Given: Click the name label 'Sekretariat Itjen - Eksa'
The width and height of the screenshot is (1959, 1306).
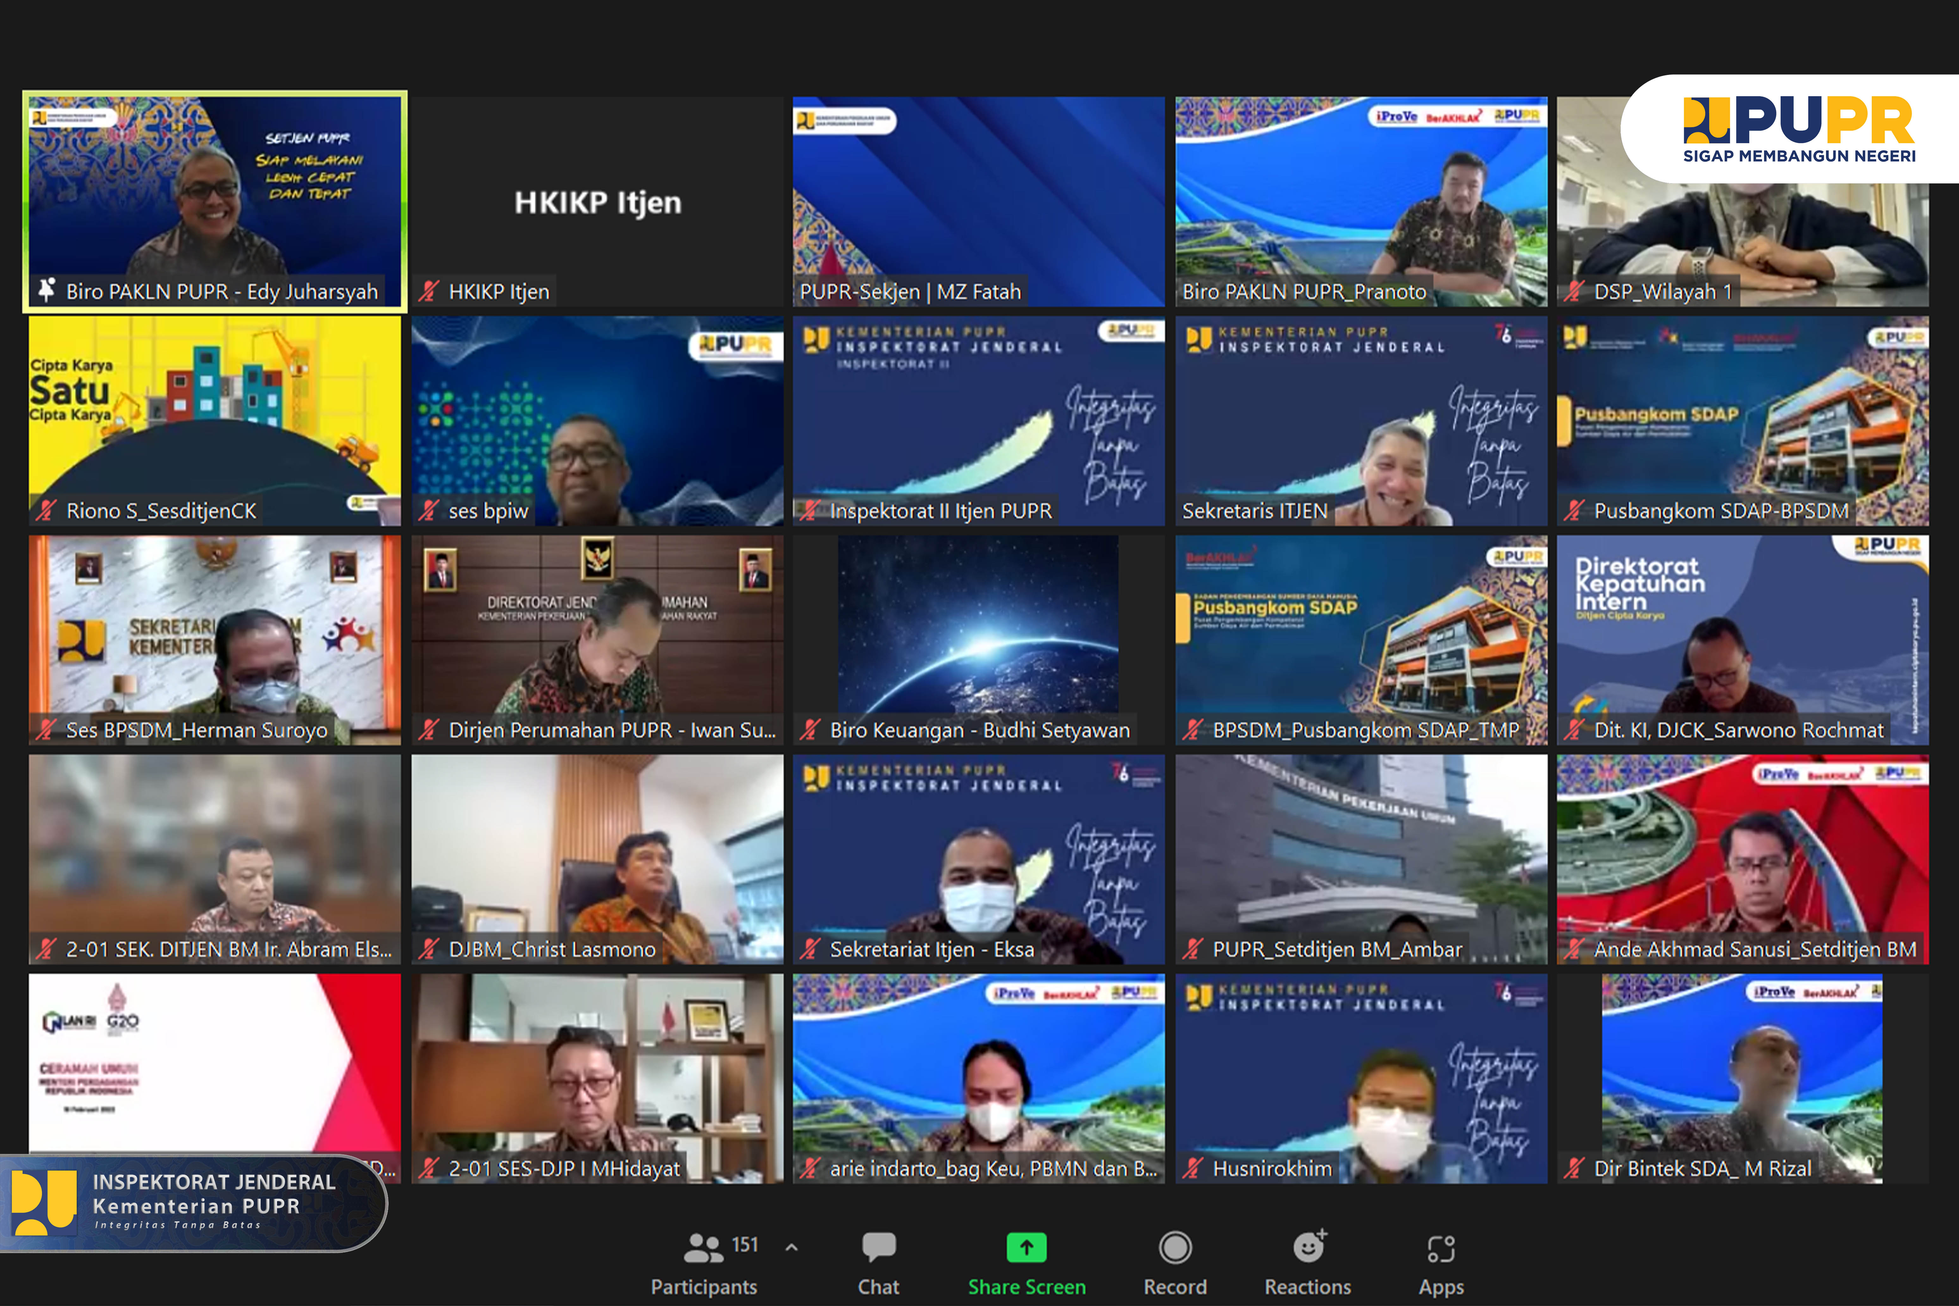Looking at the screenshot, I should tap(932, 949).
